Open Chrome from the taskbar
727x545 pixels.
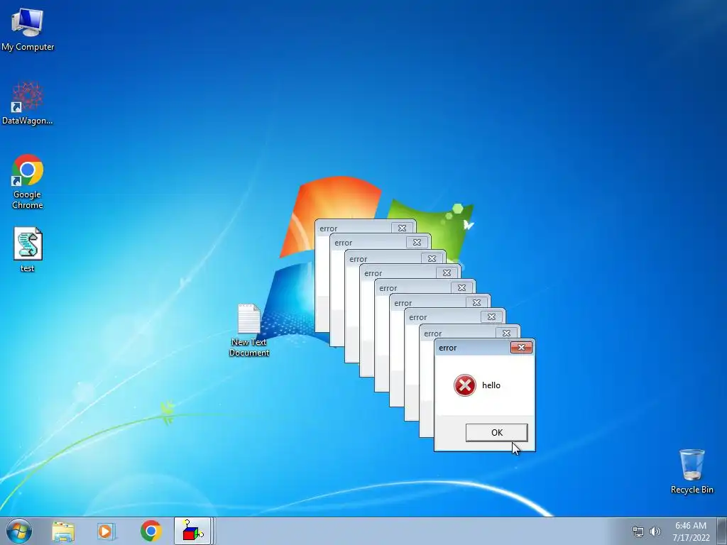(x=151, y=531)
